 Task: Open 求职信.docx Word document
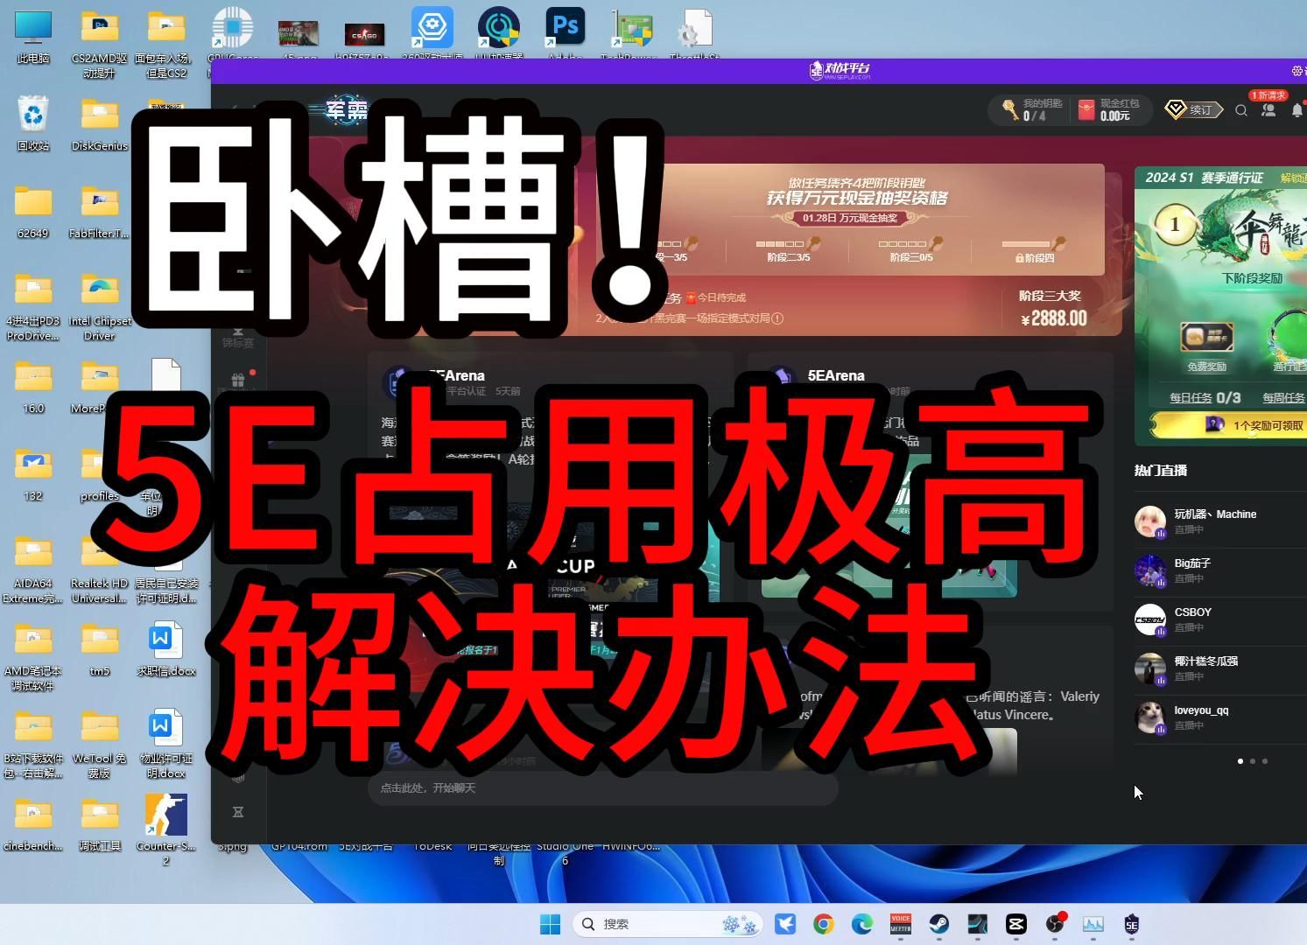click(165, 648)
